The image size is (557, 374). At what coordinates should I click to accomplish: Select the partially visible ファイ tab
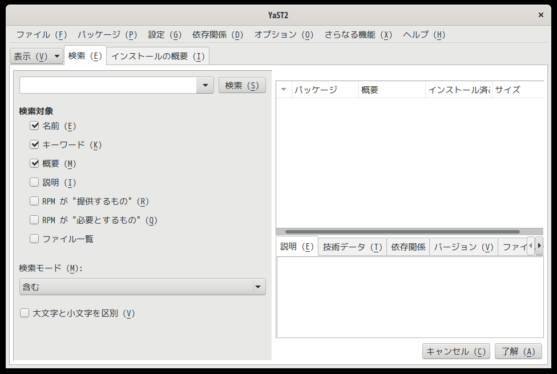coord(512,247)
